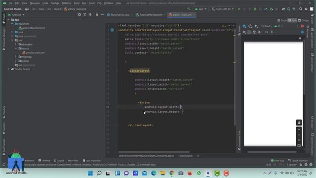Viewport: 316px width, 178px height.
Task: Expand the values folder
Action: click(16, 61)
